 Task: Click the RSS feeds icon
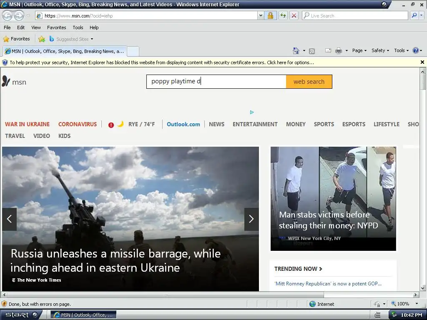pyautogui.click(x=312, y=51)
